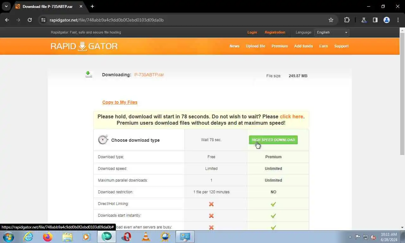Click the stopwatch icon beside Choose download type
The width and height of the screenshot is (405, 243).
click(103, 140)
